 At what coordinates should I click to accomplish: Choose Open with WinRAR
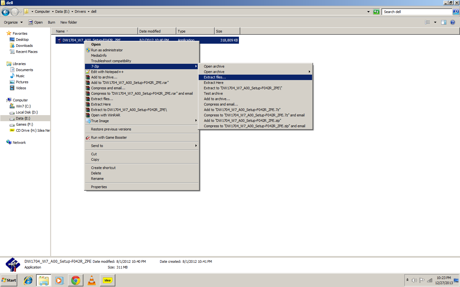click(142, 115)
